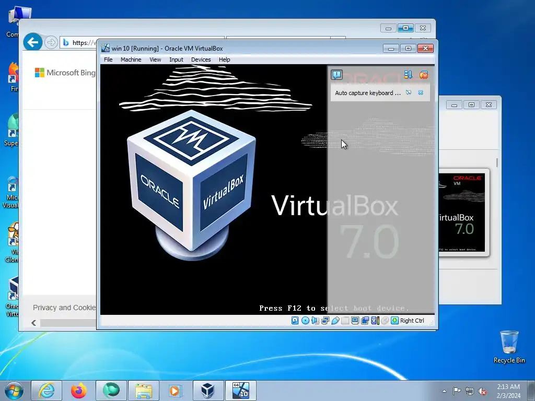Open Windows Explorer folder from taskbar

tap(144, 391)
